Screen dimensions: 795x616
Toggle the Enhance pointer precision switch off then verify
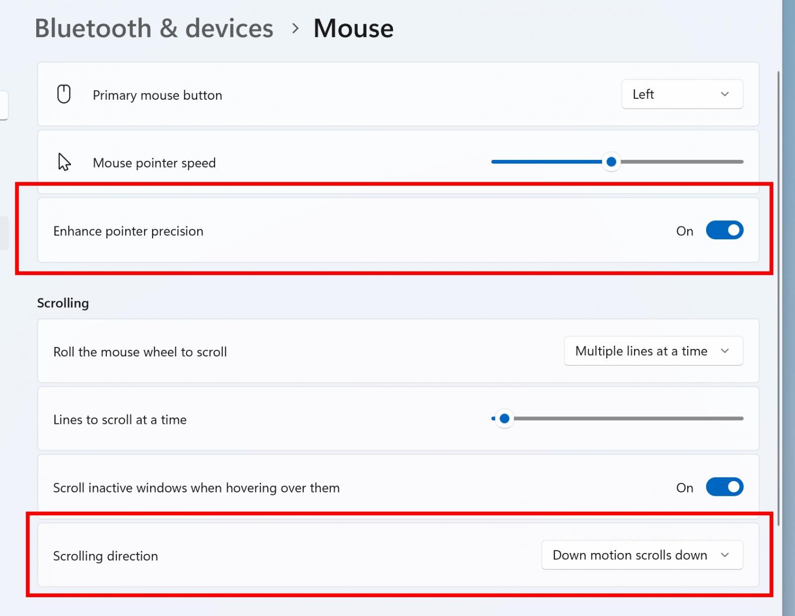coord(724,230)
